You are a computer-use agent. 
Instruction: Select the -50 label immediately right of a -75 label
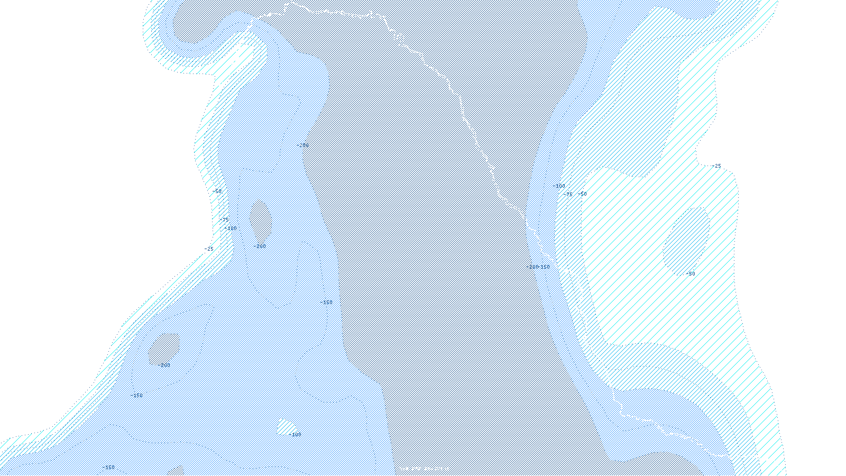[582, 194]
